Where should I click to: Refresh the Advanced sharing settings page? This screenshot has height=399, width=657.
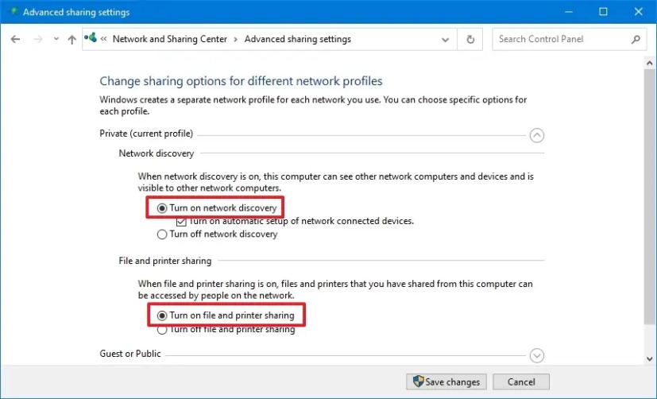470,40
